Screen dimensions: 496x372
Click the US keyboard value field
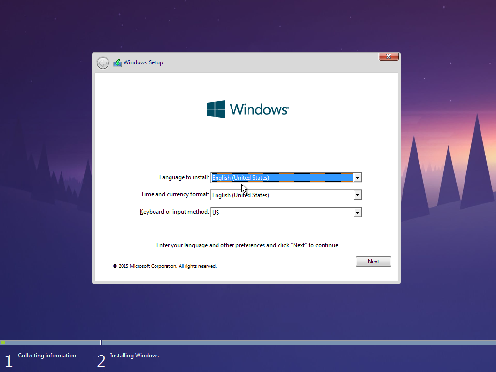pos(282,213)
